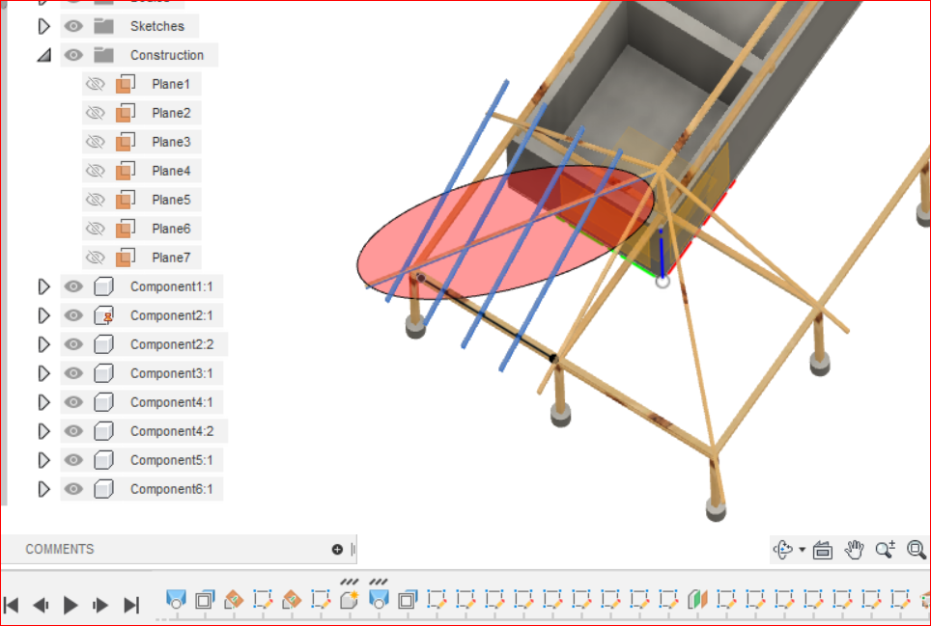Click the white origin point in the viewport
931x626 pixels.
tap(663, 282)
